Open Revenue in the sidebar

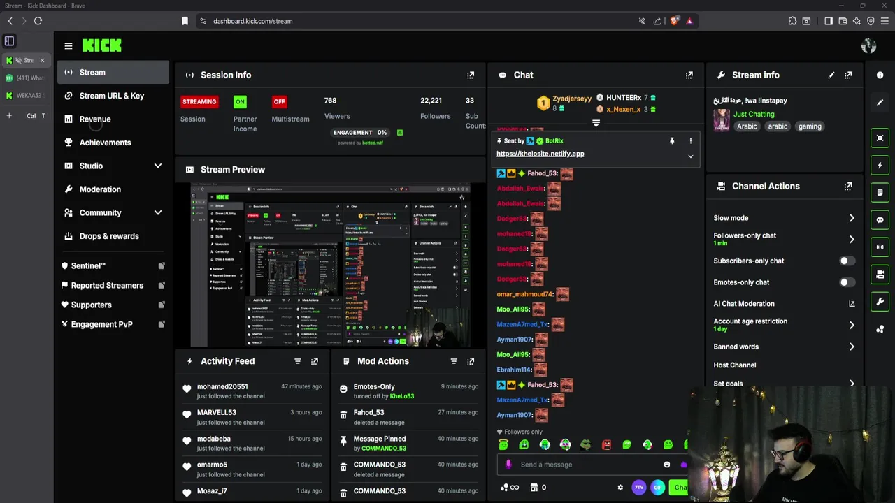click(113, 119)
